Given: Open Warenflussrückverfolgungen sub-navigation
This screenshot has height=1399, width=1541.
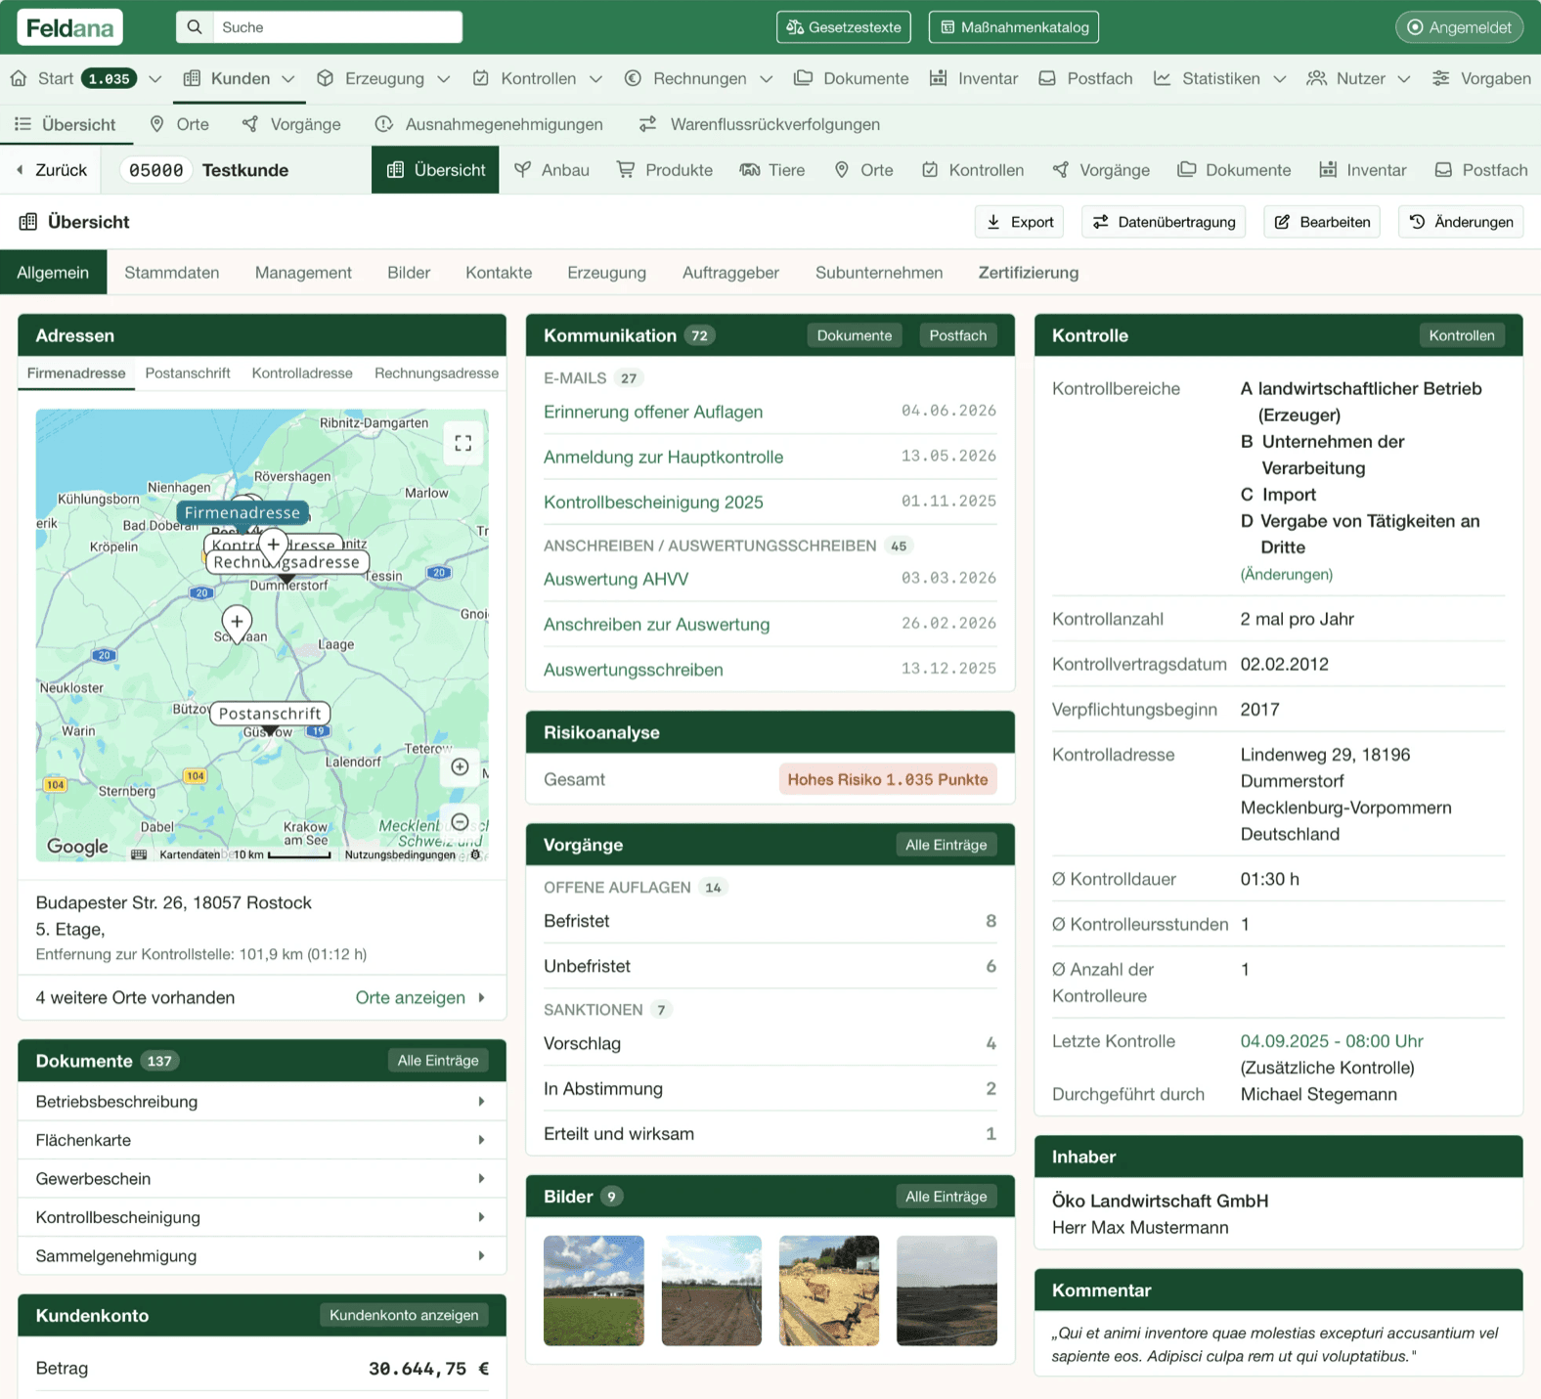Looking at the screenshot, I should pos(759,124).
